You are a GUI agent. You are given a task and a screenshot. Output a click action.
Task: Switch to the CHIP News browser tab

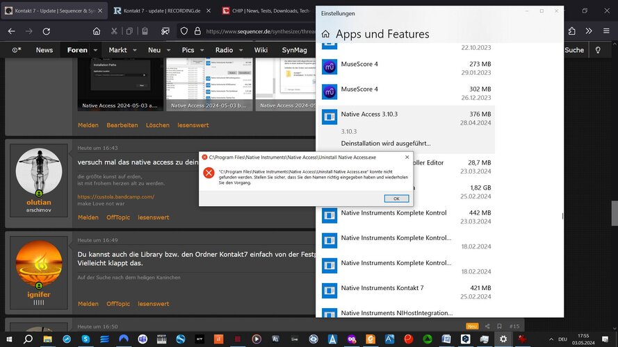pyautogui.click(x=266, y=10)
